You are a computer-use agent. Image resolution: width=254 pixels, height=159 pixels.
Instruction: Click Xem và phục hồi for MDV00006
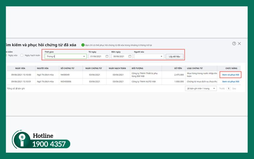click(x=231, y=81)
